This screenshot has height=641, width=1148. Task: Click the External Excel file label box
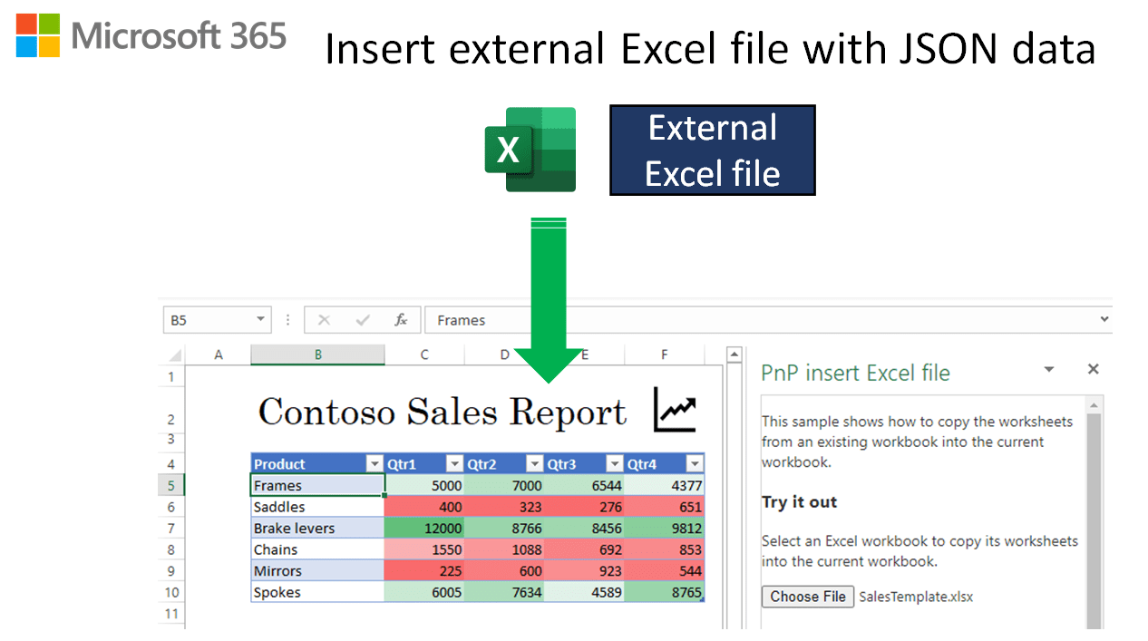[712, 150]
